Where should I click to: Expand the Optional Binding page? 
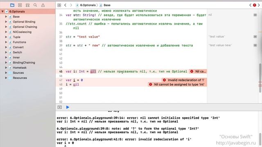6,22
